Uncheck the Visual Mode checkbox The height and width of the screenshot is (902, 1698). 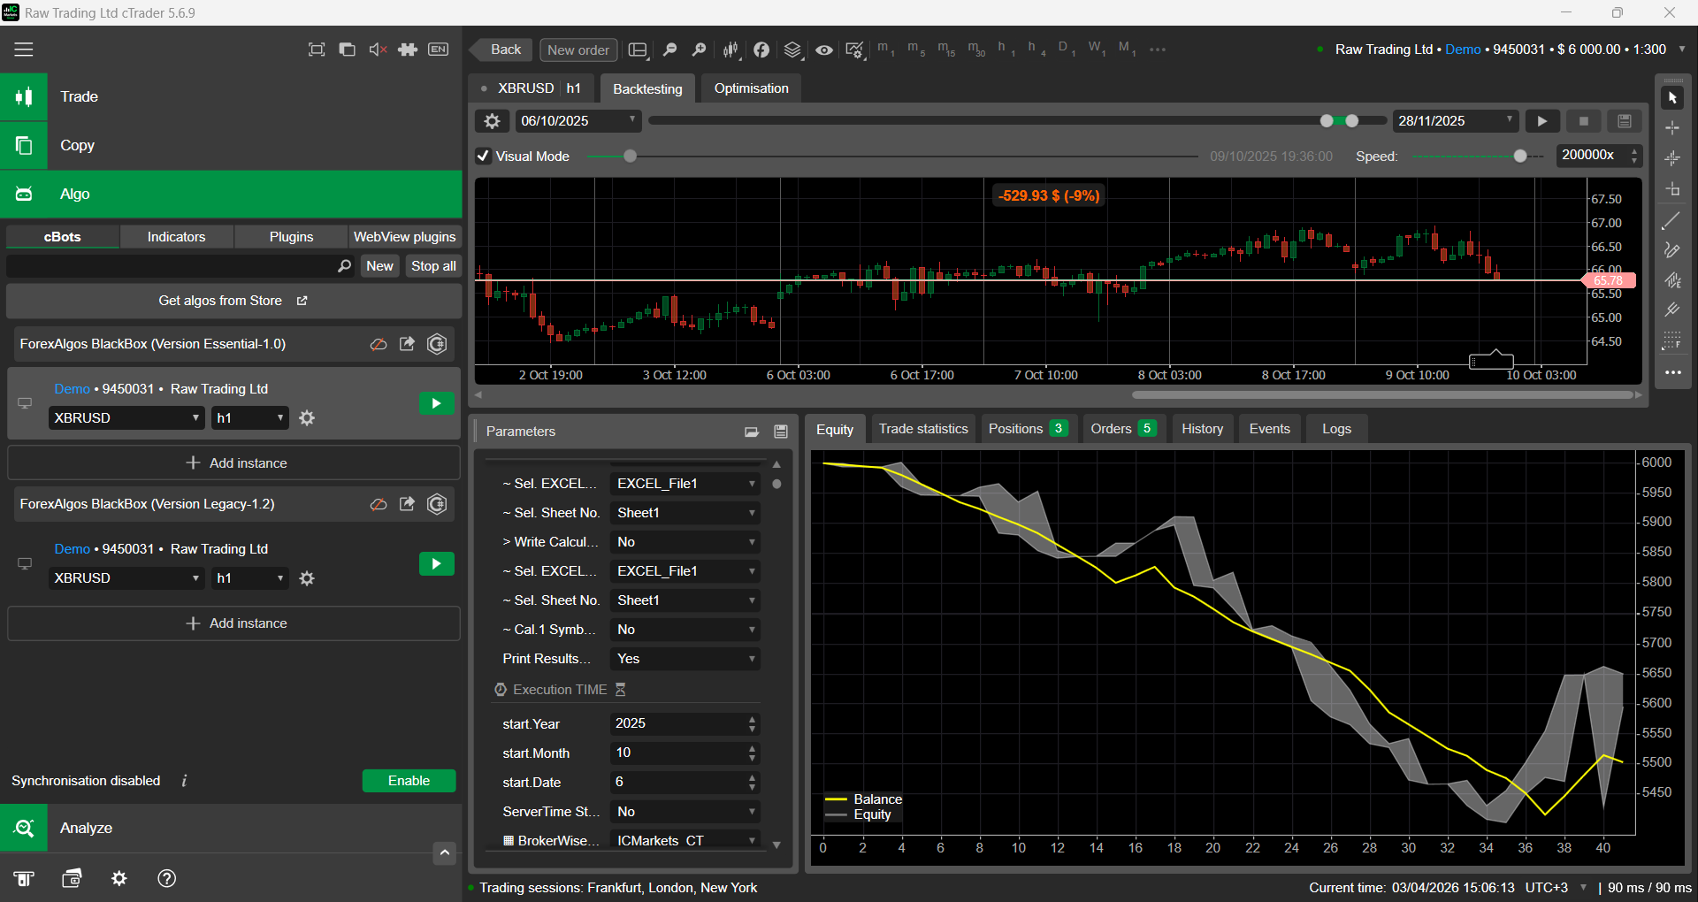(484, 157)
